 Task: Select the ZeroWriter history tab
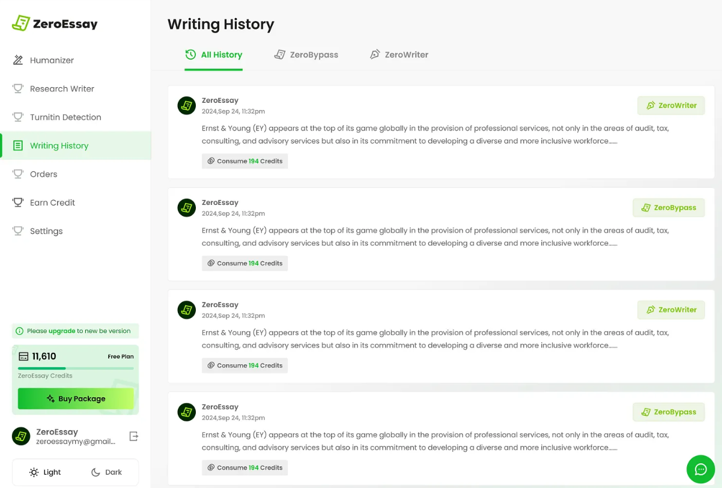point(399,55)
